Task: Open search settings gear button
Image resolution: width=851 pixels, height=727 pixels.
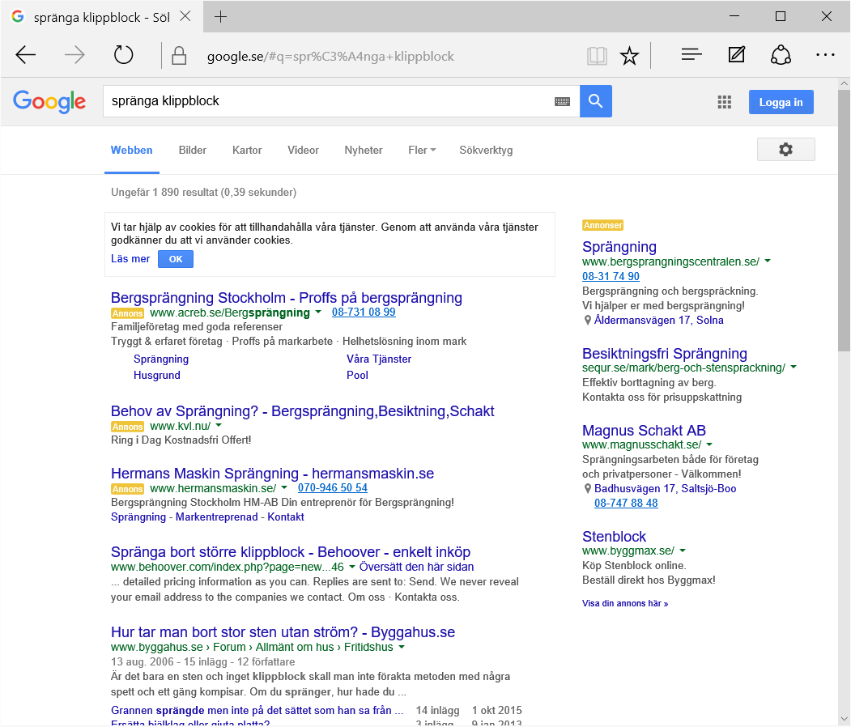Action: pyautogui.click(x=786, y=149)
